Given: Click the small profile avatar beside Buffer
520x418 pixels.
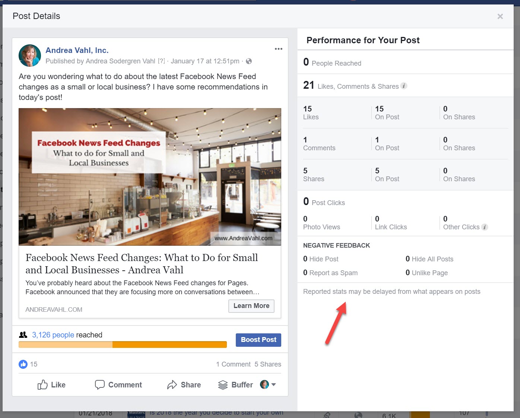Looking at the screenshot, I should [x=264, y=384].
